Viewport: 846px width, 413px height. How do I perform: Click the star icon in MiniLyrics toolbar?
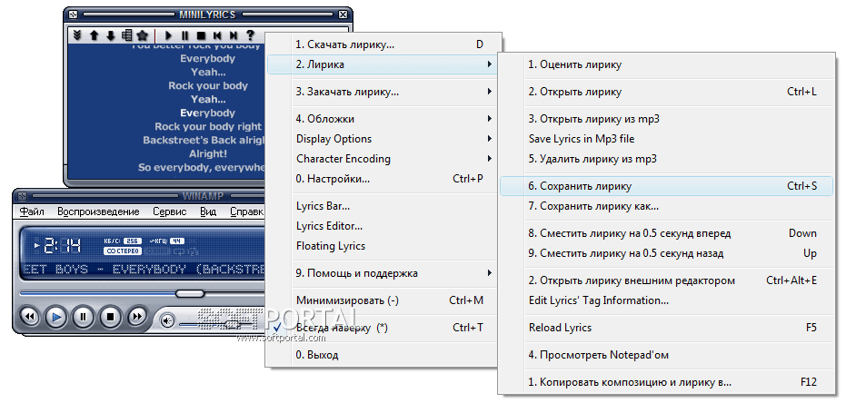point(143,35)
